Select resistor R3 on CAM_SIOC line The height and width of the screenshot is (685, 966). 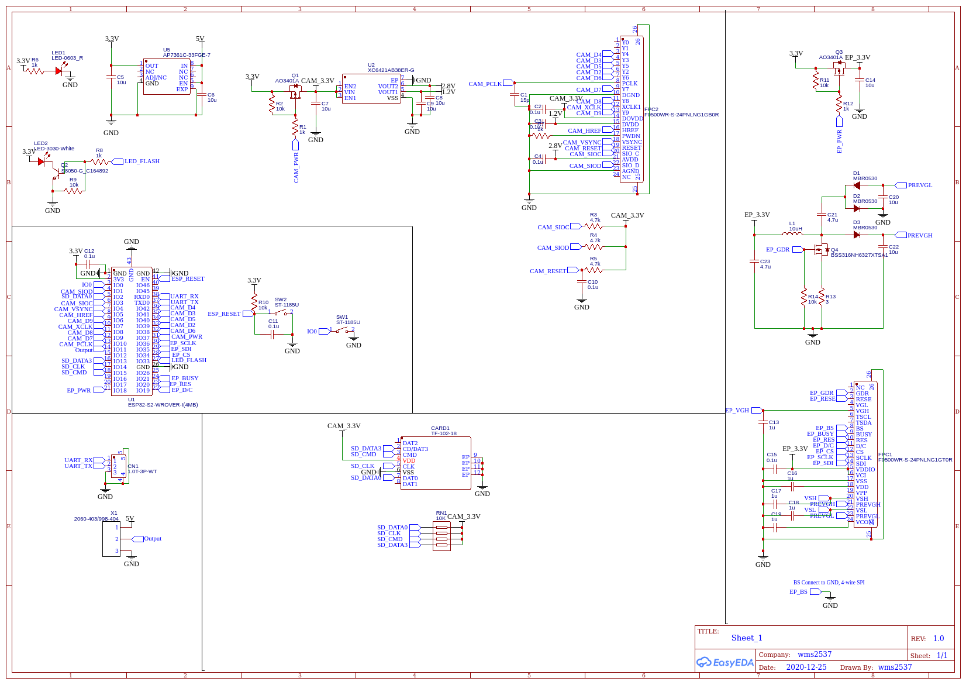coord(594,226)
